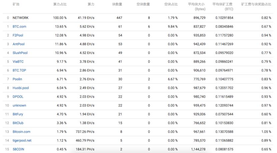Click the NETWORK row label
The height and width of the screenshot is (153, 277).
point(20,17)
